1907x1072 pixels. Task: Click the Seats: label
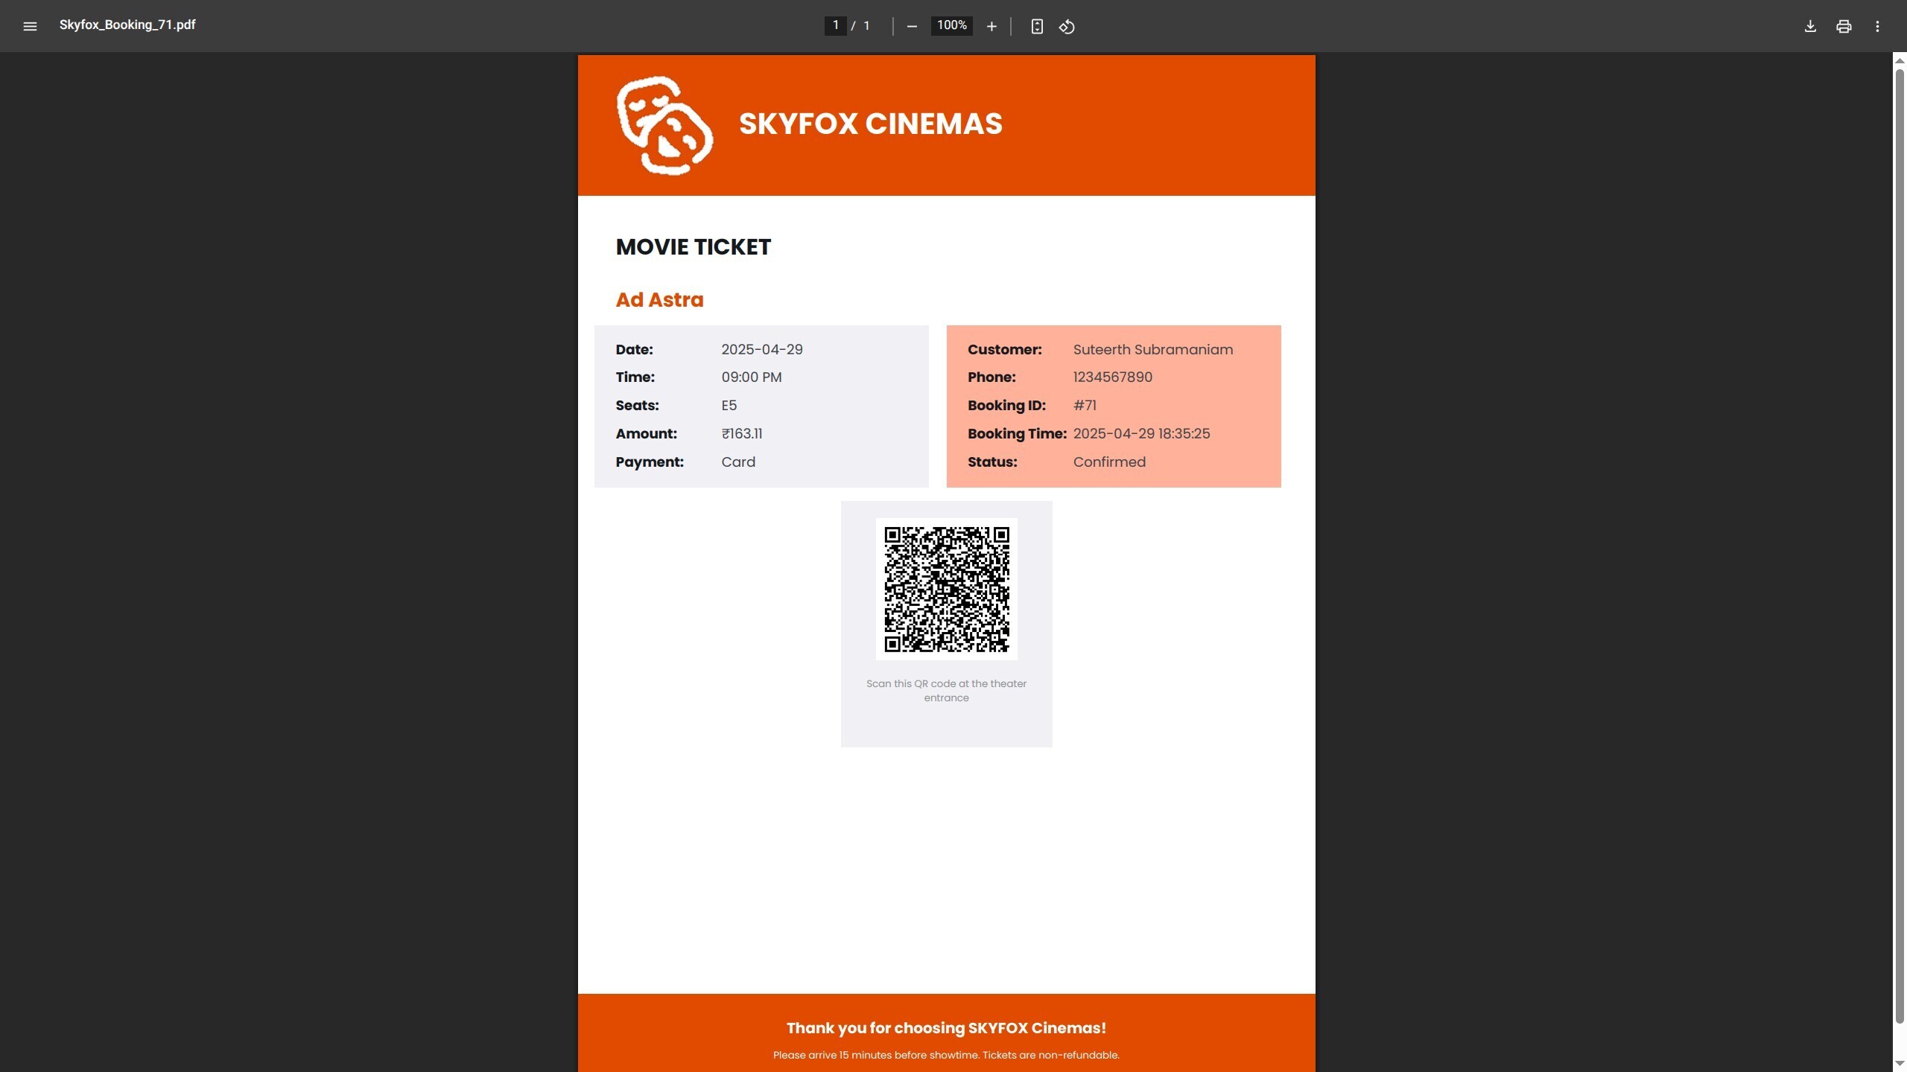tap(637, 406)
